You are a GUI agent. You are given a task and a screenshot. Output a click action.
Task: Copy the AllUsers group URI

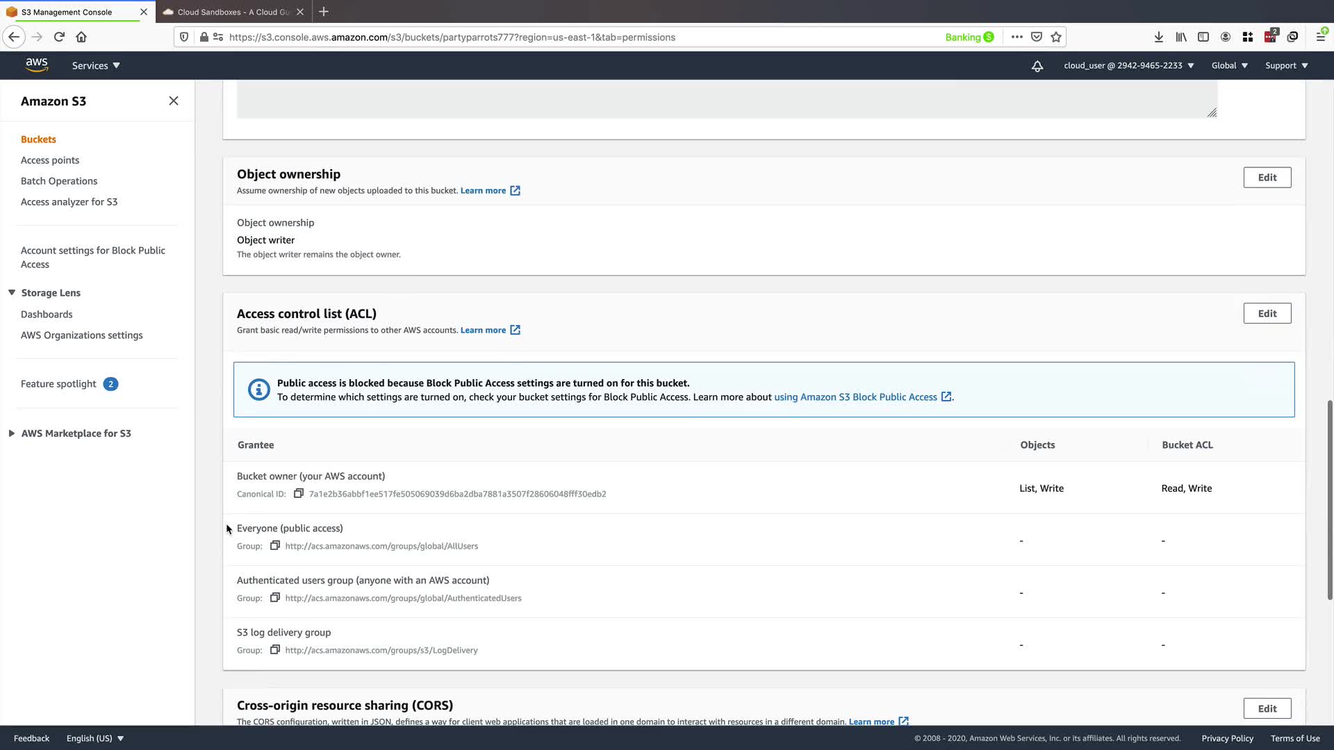pyautogui.click(x=275, y=546)
